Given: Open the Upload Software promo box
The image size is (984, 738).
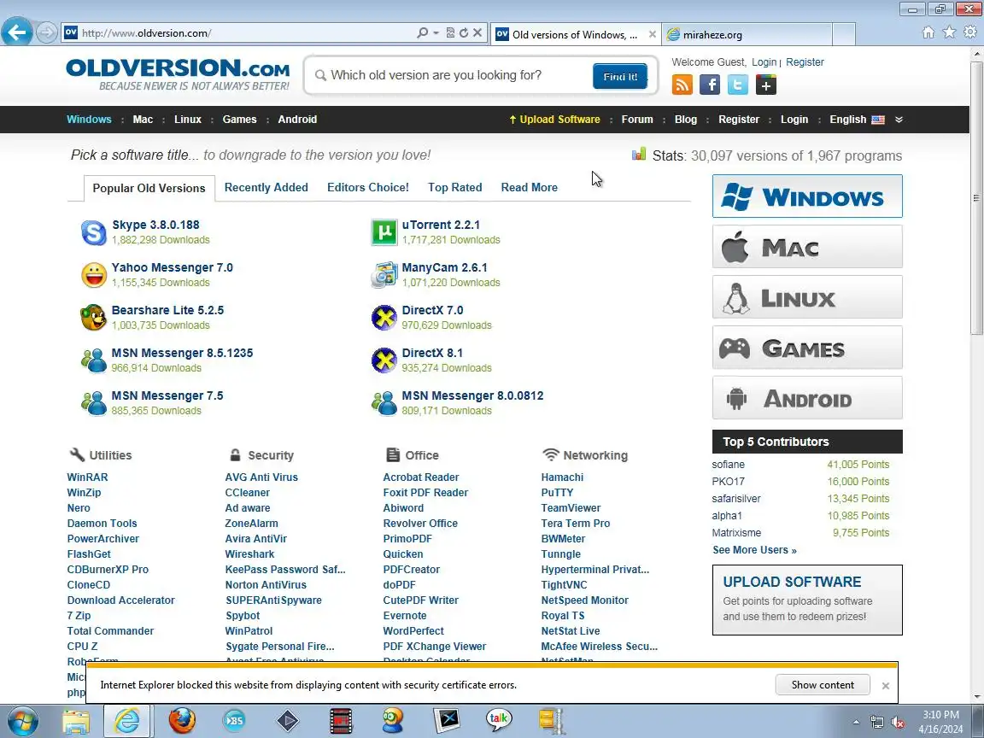Looking at the screenshot, I should tap(807, 600).
